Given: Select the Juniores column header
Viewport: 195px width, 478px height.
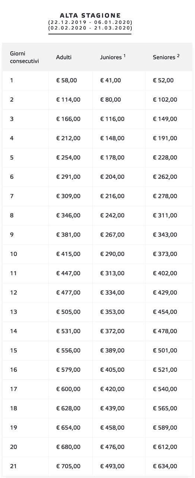Looking at the screenshot, I should tap(111, 57).
